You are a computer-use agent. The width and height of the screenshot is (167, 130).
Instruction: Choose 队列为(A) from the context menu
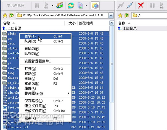[x=45, y=54]
